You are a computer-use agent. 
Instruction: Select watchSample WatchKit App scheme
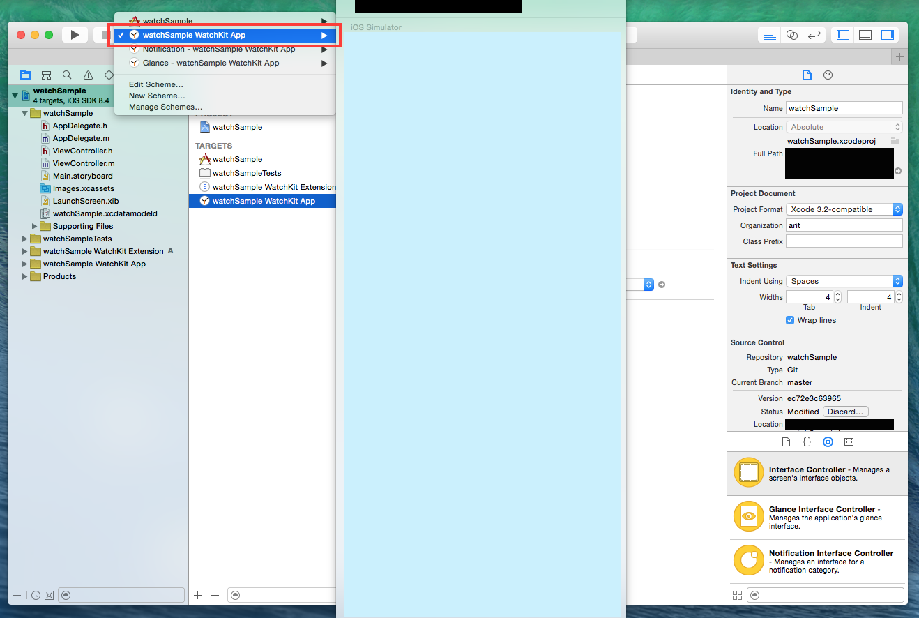click(x=225, y=35)
